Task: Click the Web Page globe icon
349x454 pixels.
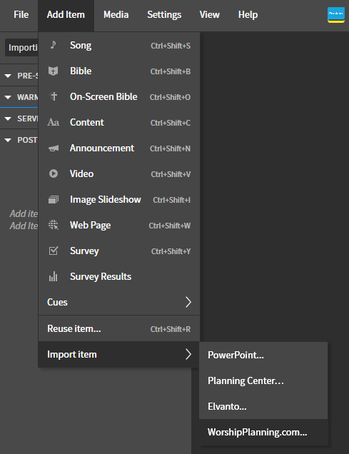Action: click(x=54, y=225)
